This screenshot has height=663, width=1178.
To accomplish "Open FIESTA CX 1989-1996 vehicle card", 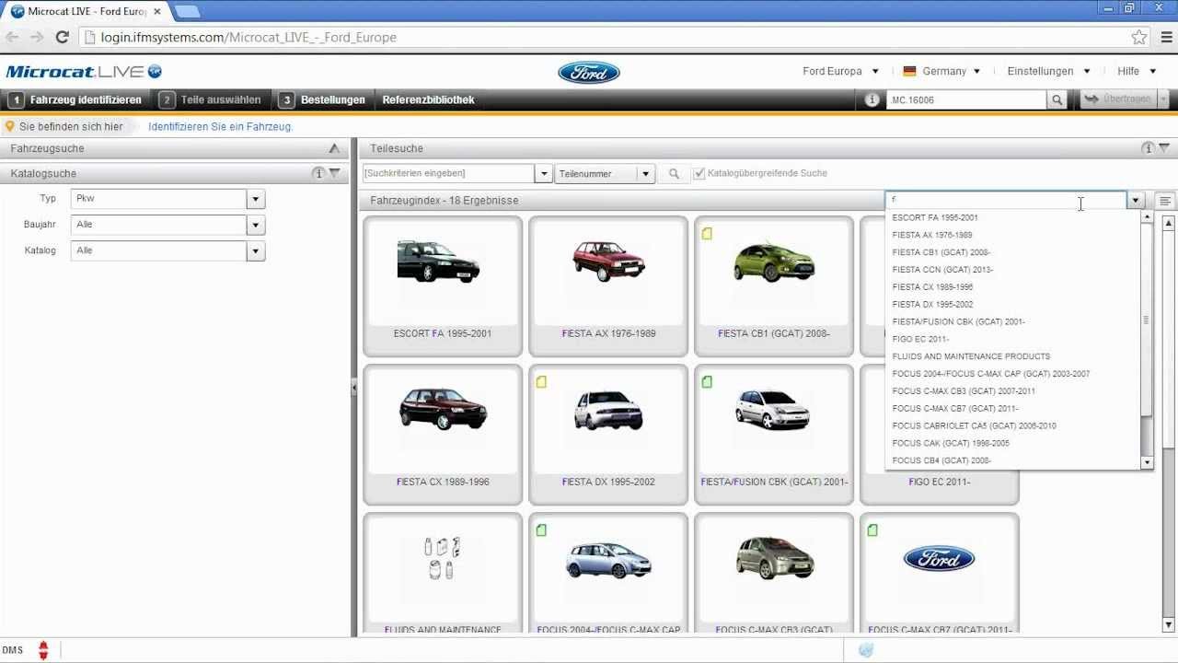I will coord(443,435).
